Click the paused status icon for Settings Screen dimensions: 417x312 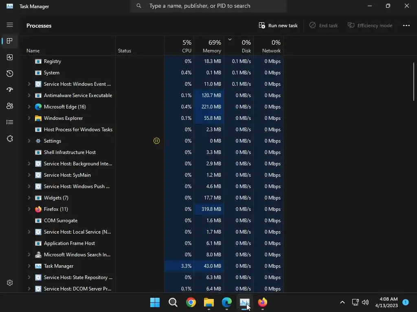coord(157,141)
